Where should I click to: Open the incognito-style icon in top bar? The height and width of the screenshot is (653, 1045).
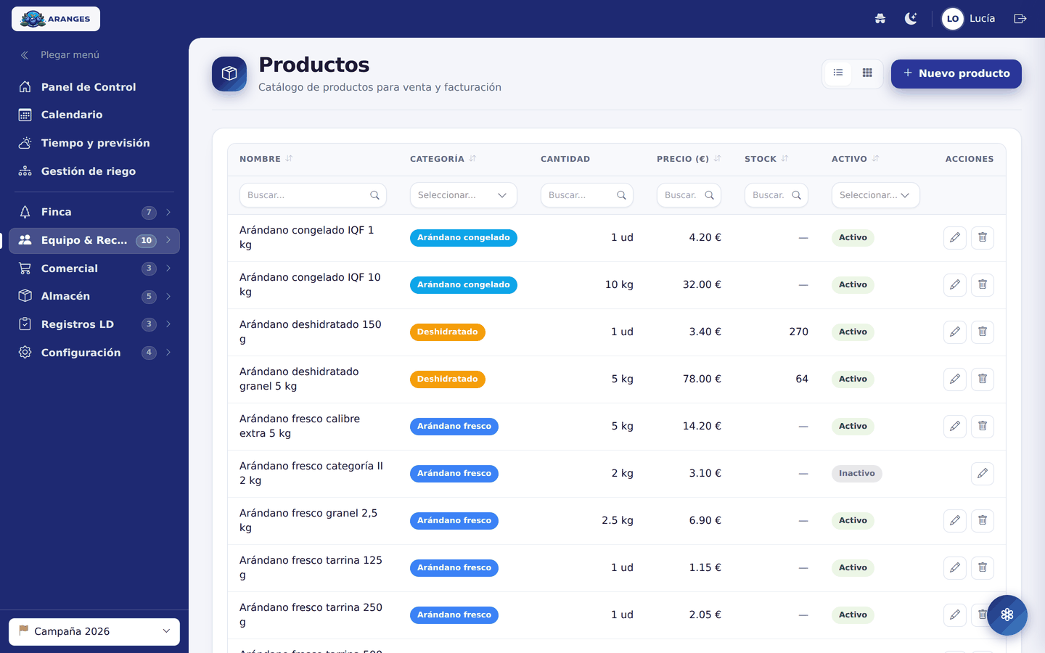(880, 19)
